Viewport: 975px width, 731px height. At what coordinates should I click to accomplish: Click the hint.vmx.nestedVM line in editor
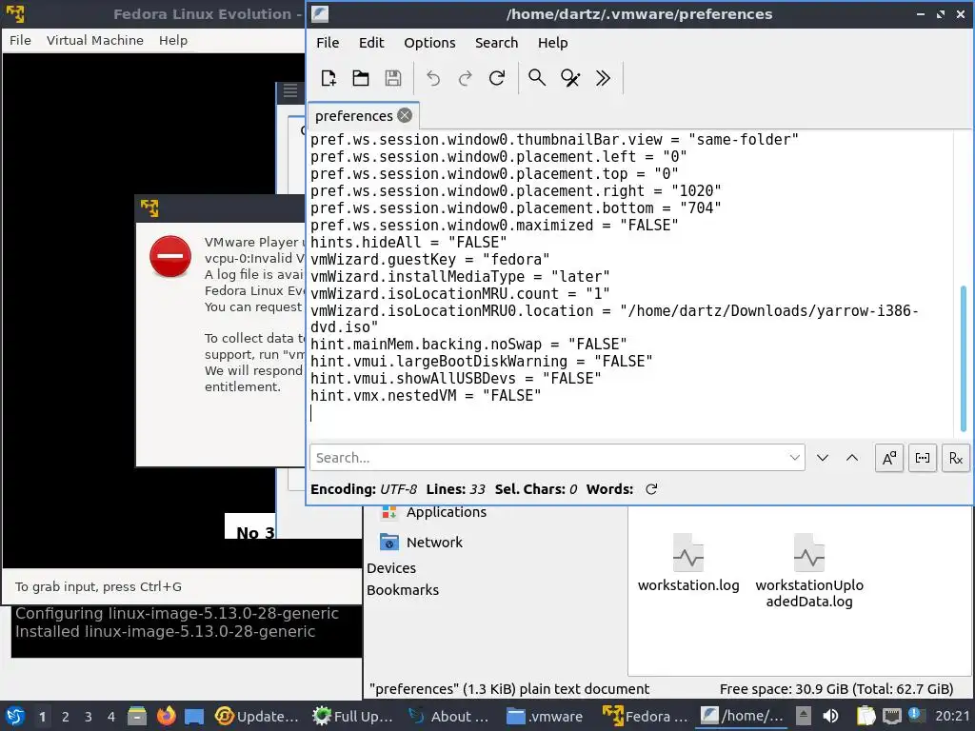click(426, 396)
